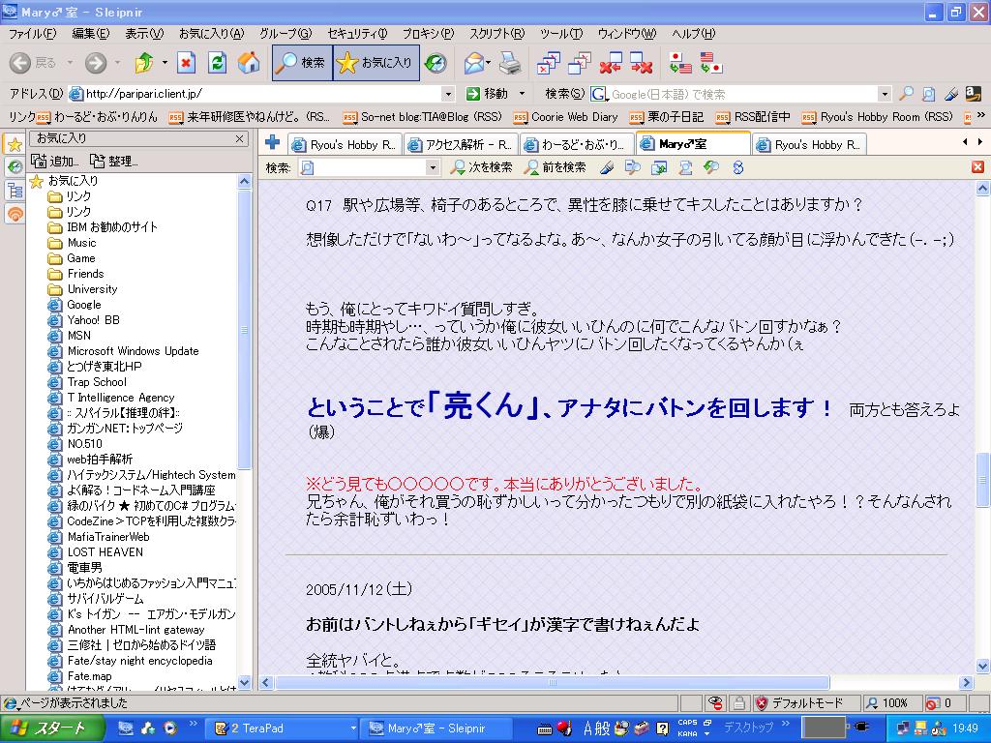Refresh the page with green arrows icon
The width and height of the screenshot is (991, 743).
(218, 63)
